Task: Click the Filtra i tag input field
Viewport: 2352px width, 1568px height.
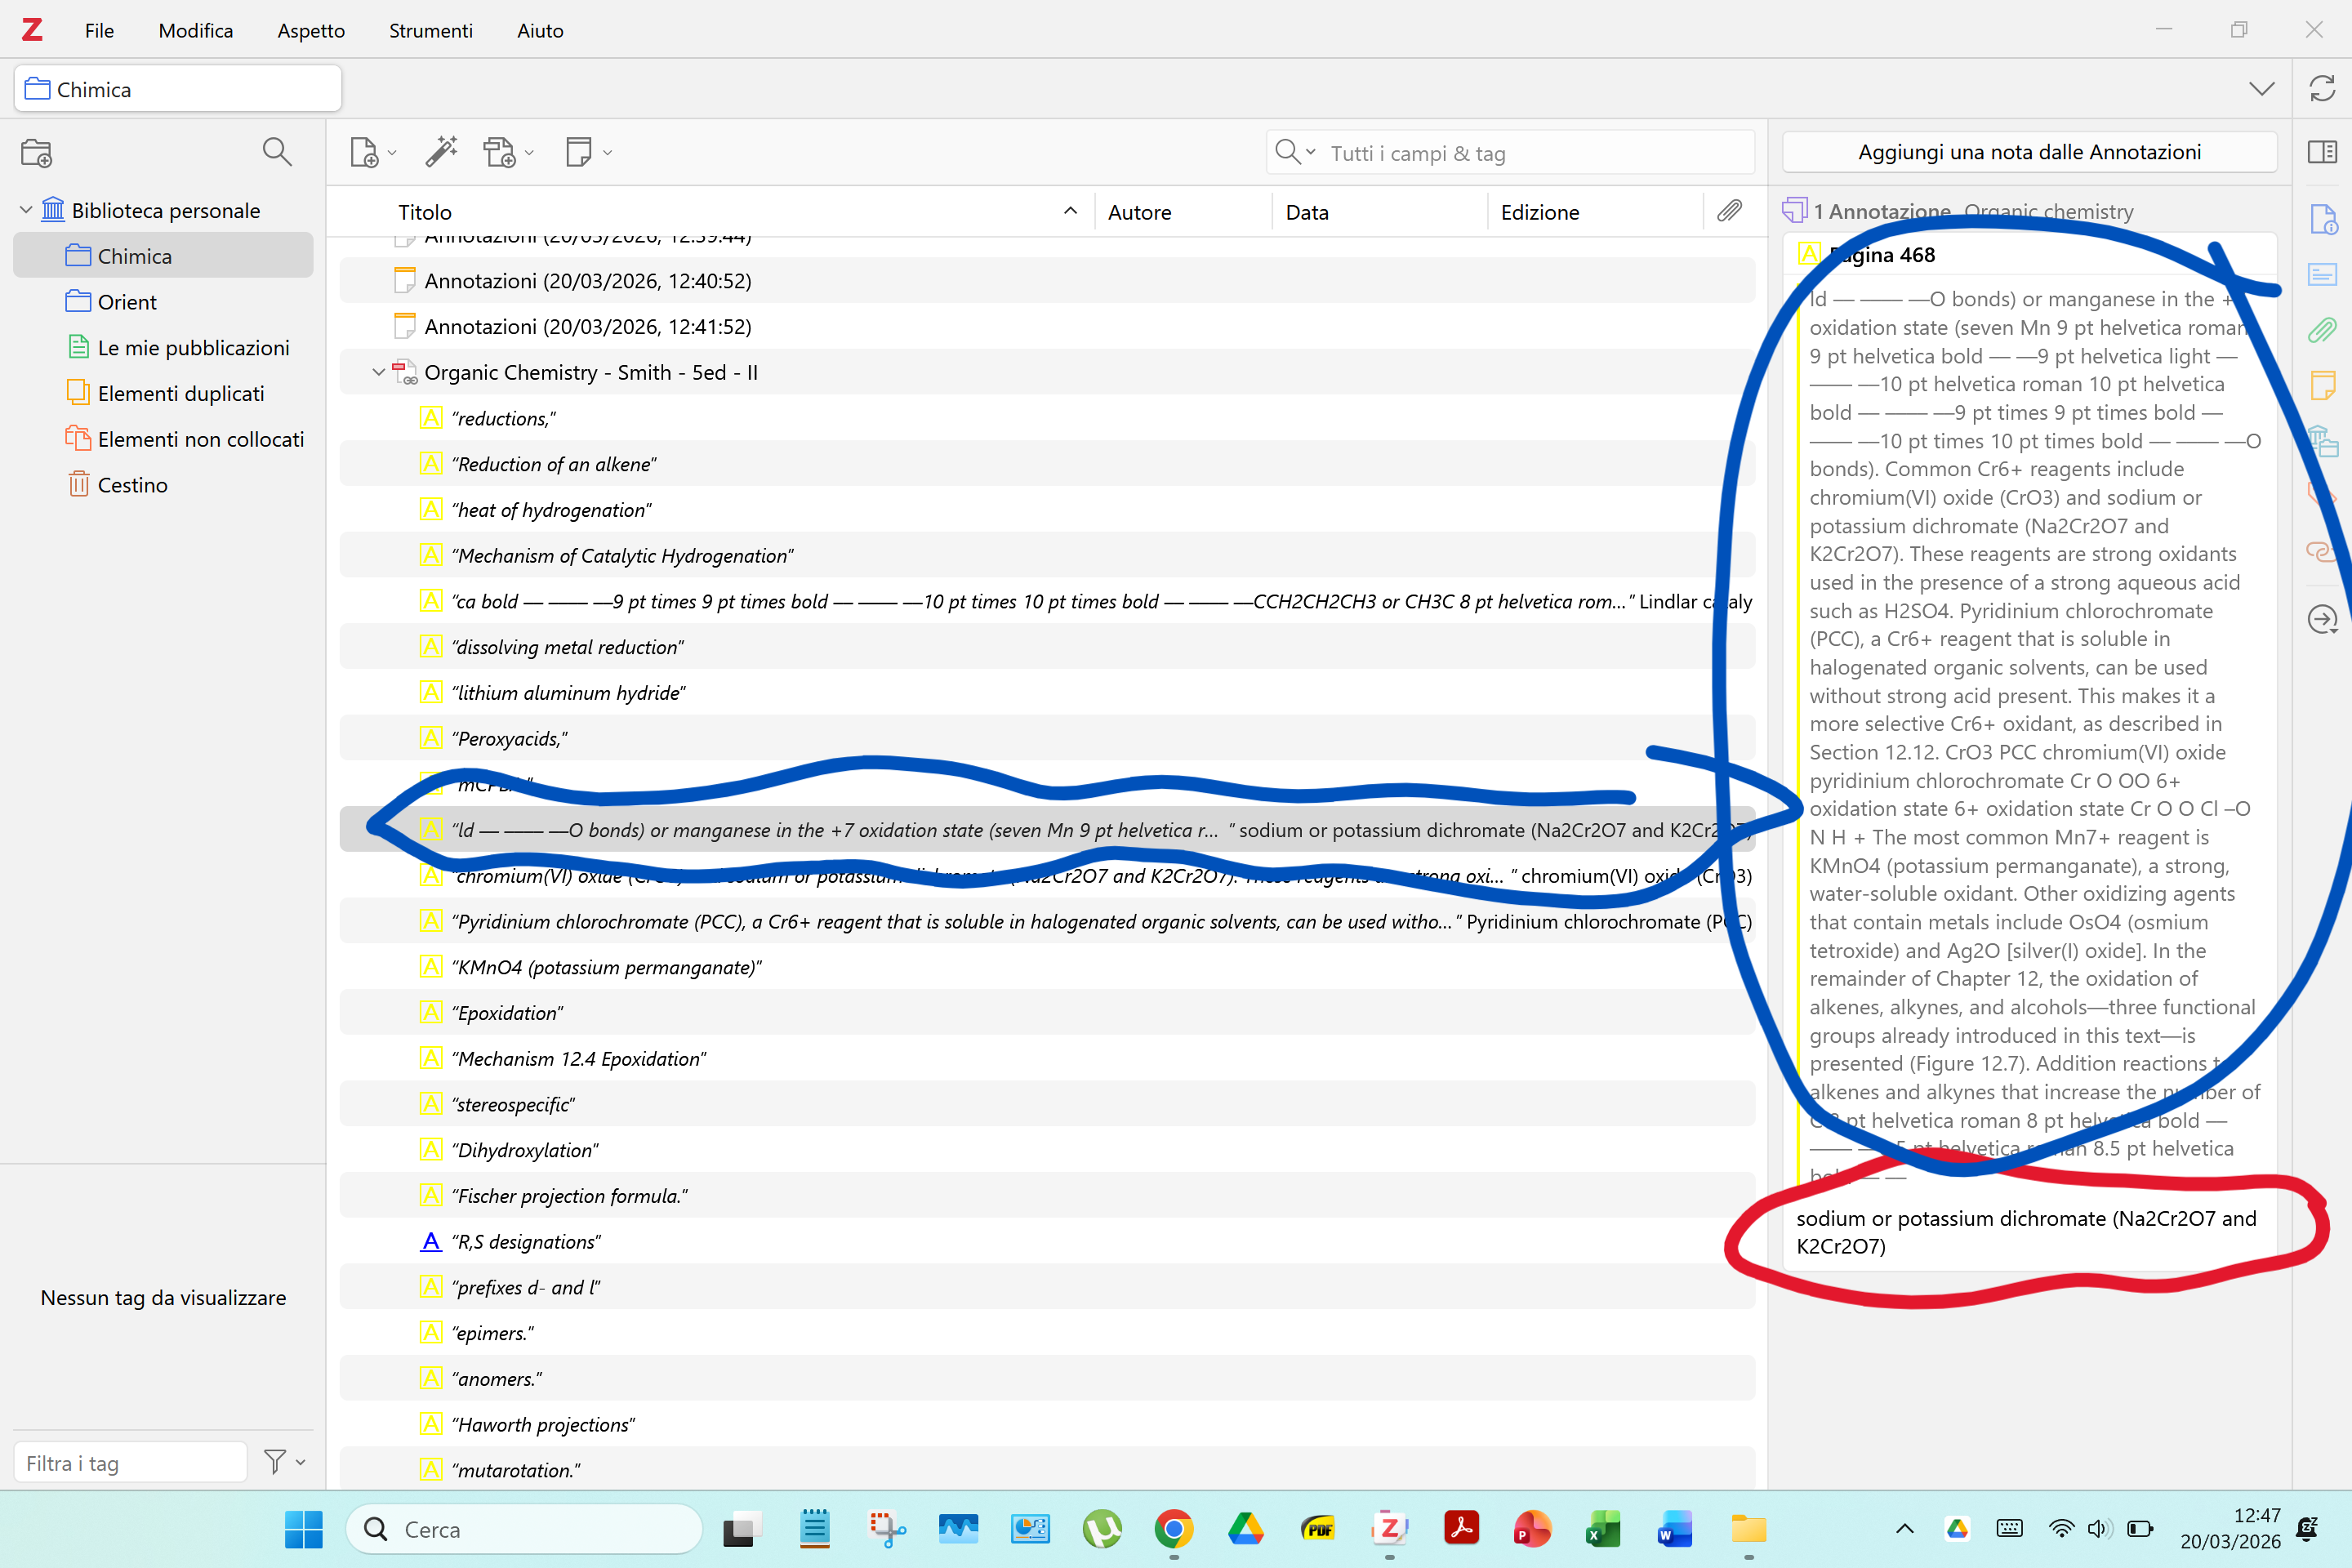Action: coord(130,1463)
